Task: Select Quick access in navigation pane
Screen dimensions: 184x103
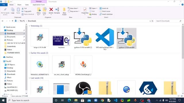Action: (10, 27)
